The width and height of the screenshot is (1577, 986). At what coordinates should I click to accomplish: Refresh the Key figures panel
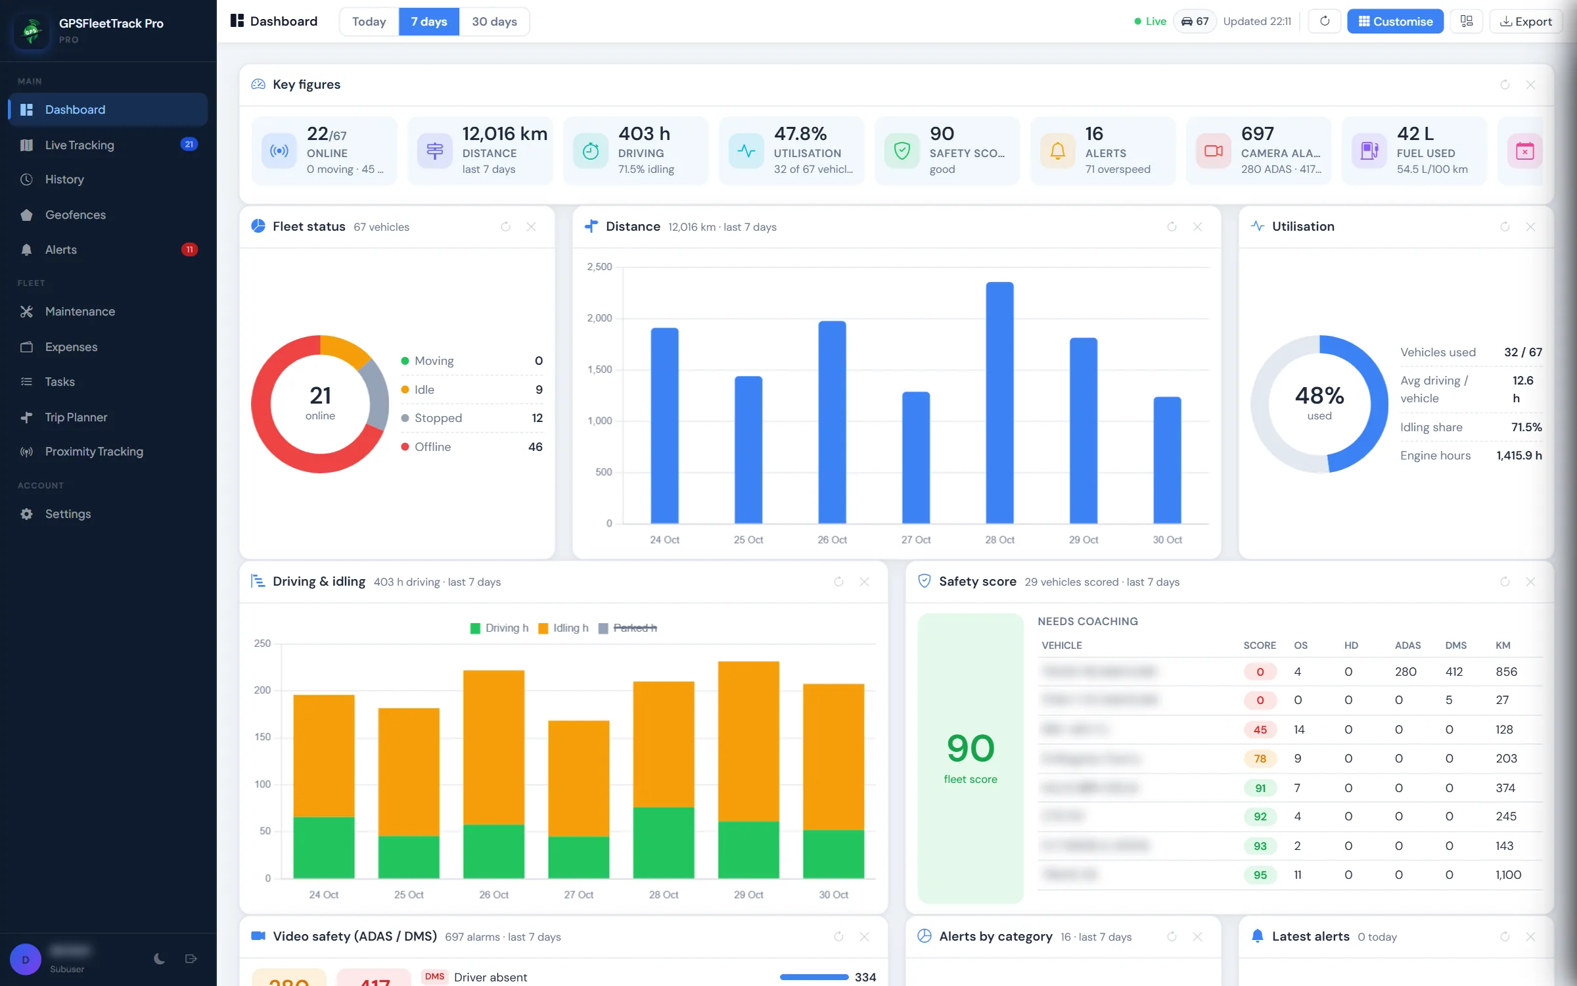1505,85
